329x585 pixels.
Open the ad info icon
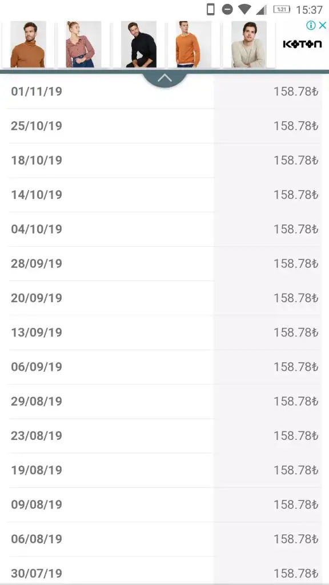(x=311, y=25)
